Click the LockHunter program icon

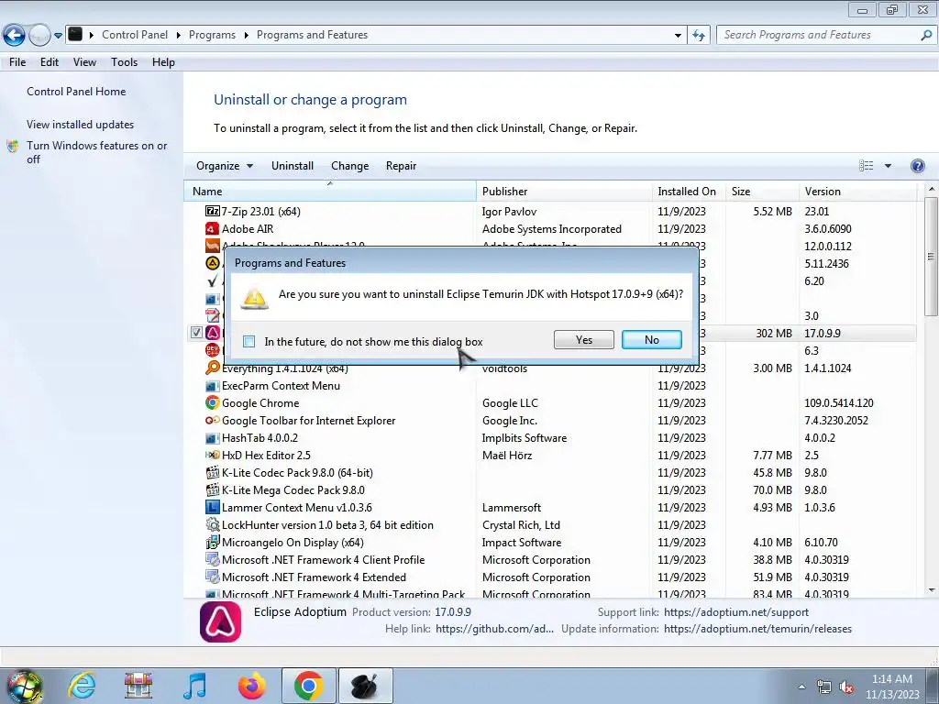click(212, 525)
